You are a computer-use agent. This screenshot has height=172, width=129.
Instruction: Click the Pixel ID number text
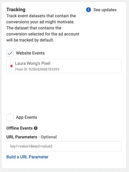[44, 69]
